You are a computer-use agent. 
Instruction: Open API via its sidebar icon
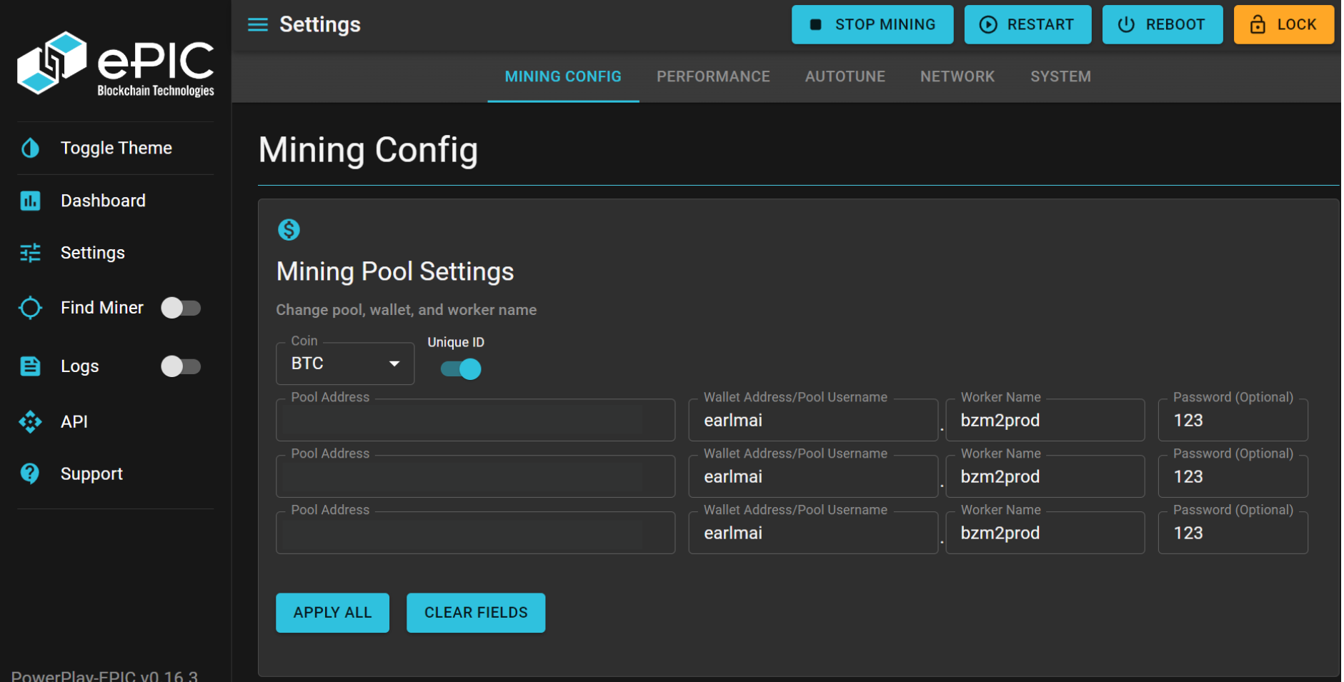pyautogui.click(x=30, y=422)
